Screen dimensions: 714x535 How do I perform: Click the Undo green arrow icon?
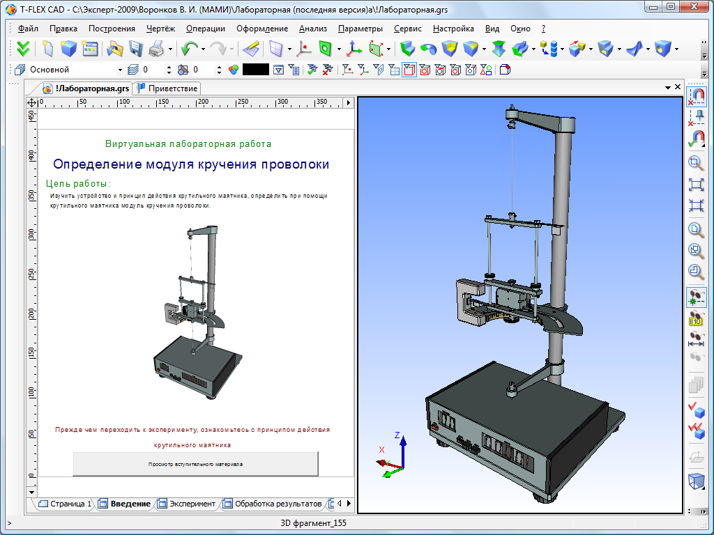coord(188,49)
